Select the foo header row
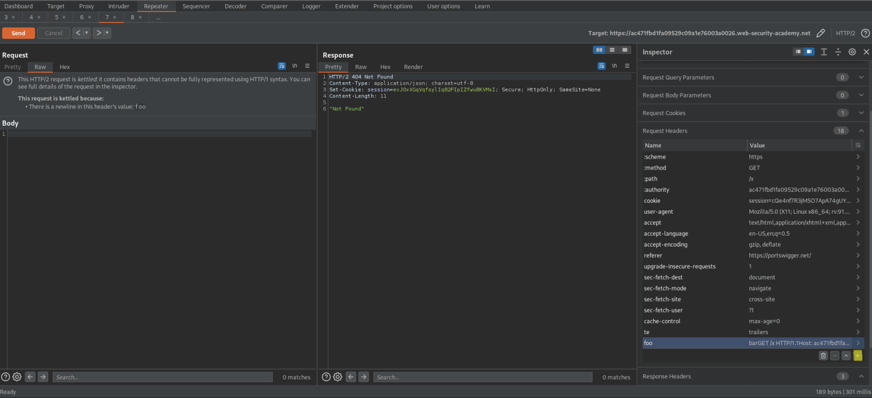This screenshot has width=872, height=398. (753, 343)
